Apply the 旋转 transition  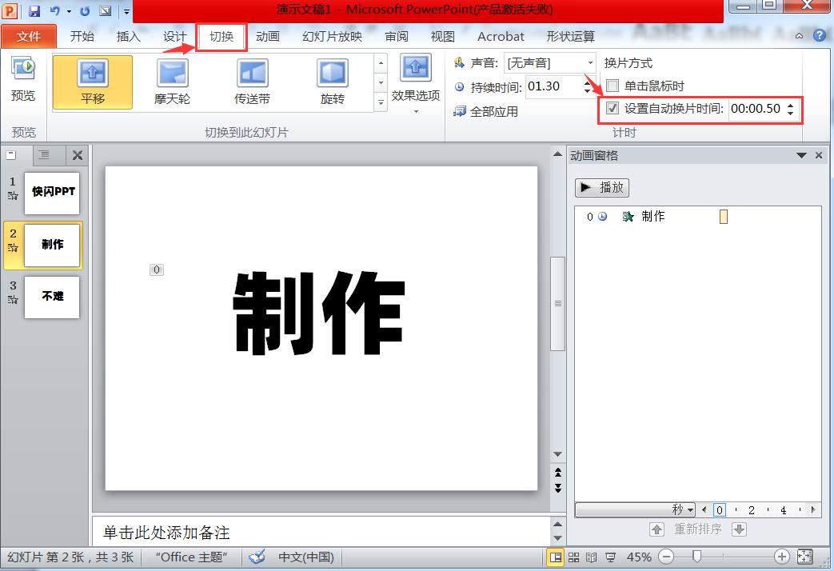click(332, 81)
